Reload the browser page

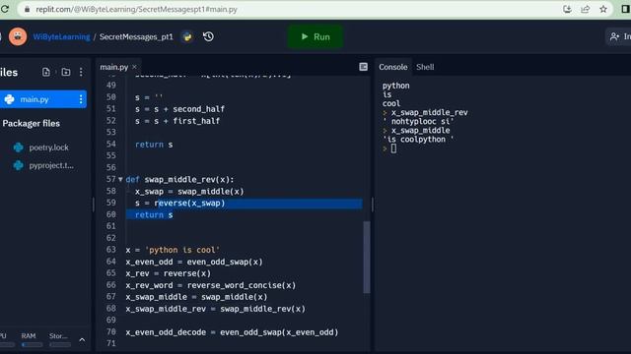pyautogui.click(x=5, y=9)
